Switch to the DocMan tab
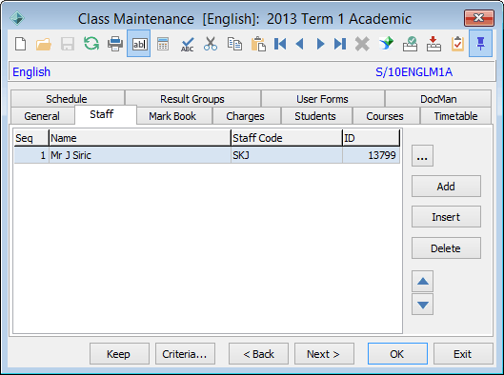This screenshot has height=375, width=504. (x=438, y=99)
